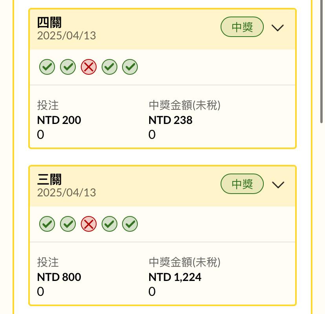Click the 中獎 badge on 四關 card
The width and height of the screenshot is (325, 314).
pyautogui.click(x=242, y=27)
